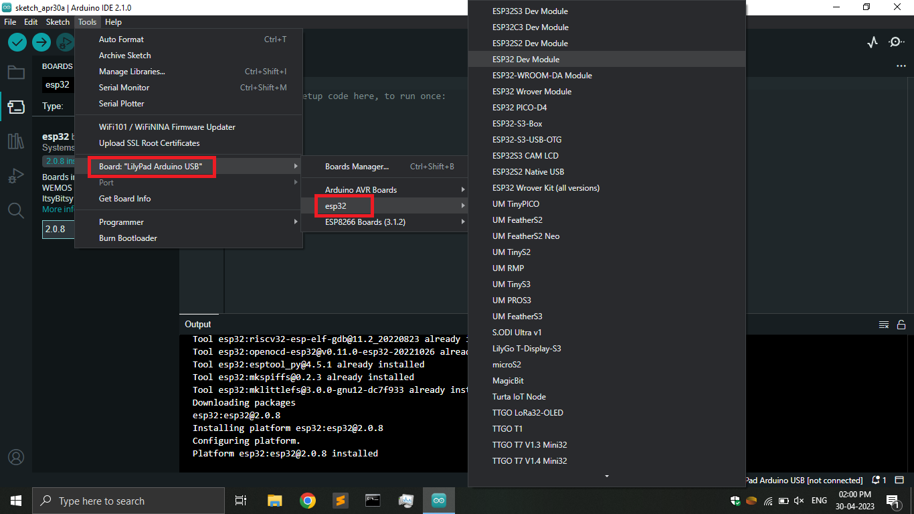Launch Chrome from the taskbar
The image size is (914, 514).
point(307,500)
